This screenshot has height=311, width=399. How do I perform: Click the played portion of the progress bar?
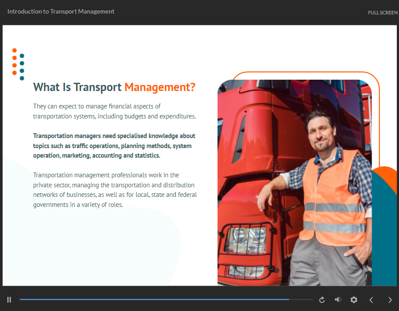click(152, 300)
